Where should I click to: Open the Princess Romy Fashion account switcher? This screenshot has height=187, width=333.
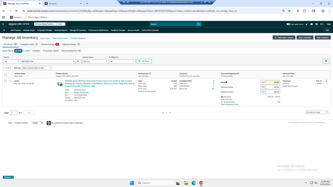point(50,24)
